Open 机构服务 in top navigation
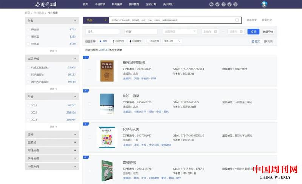 coord(117,4)
